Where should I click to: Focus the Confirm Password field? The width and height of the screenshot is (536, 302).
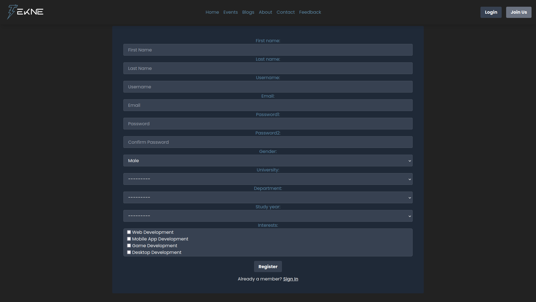[268, 142]
